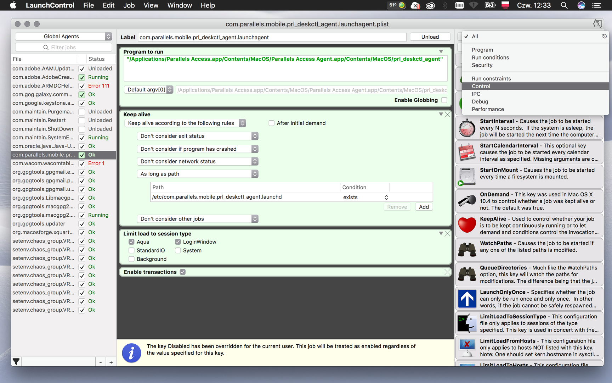Open the Don't consider exit status dropdown

[x=198, y=136]
